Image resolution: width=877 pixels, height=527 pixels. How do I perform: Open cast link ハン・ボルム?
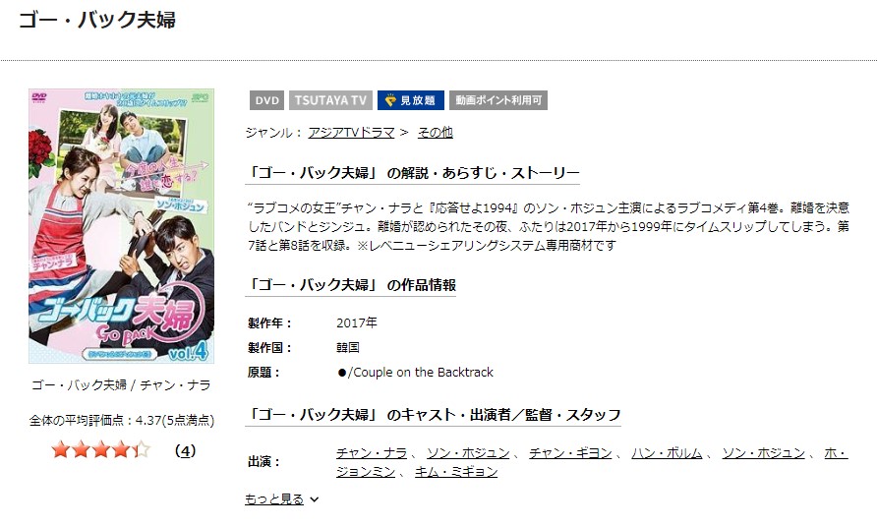click(667, 452)
